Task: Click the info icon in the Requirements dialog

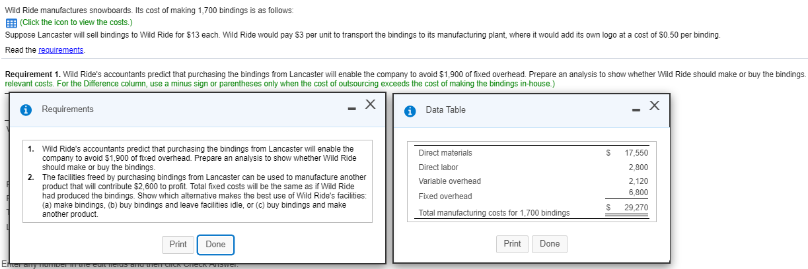Action: coord(25,109)
